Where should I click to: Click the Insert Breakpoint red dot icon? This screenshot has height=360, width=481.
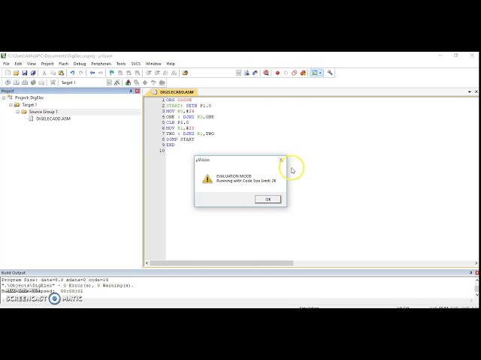tap(277, 73)
